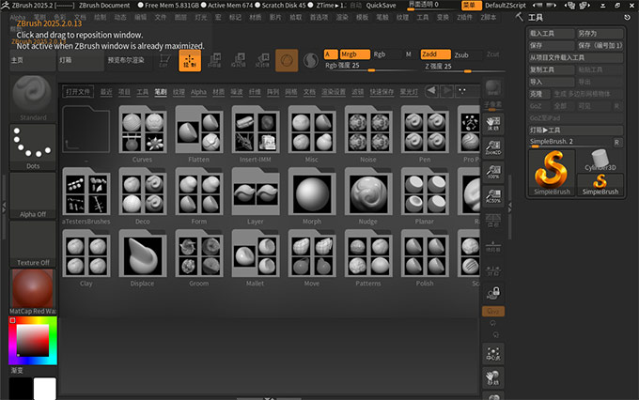Click the 载入工具 (Load Tool) button
Viewport: 639px width, 400px height.
[x=551, y=32]
